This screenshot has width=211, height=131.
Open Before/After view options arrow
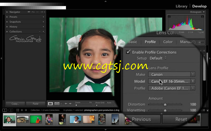tap(61, 104)
